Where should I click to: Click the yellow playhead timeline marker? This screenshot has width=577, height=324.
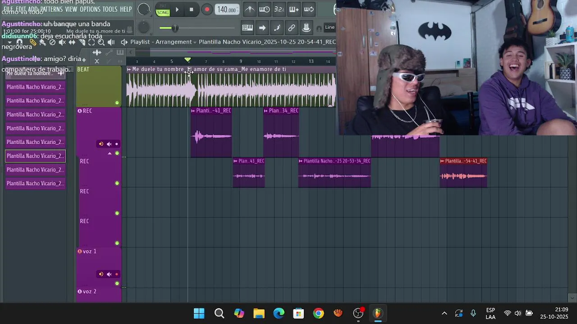(188, 60)
